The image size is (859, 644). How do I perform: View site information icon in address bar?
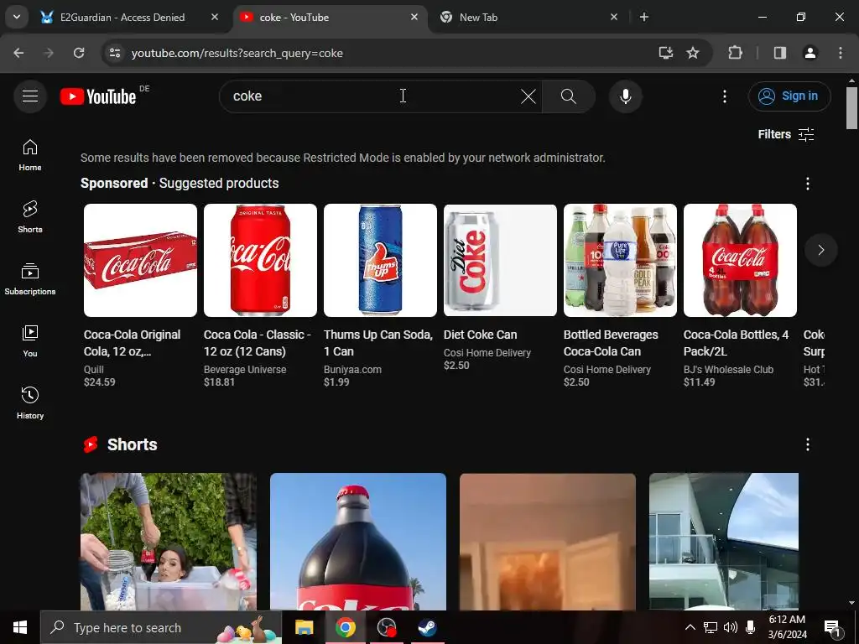[x=114, y=53]
